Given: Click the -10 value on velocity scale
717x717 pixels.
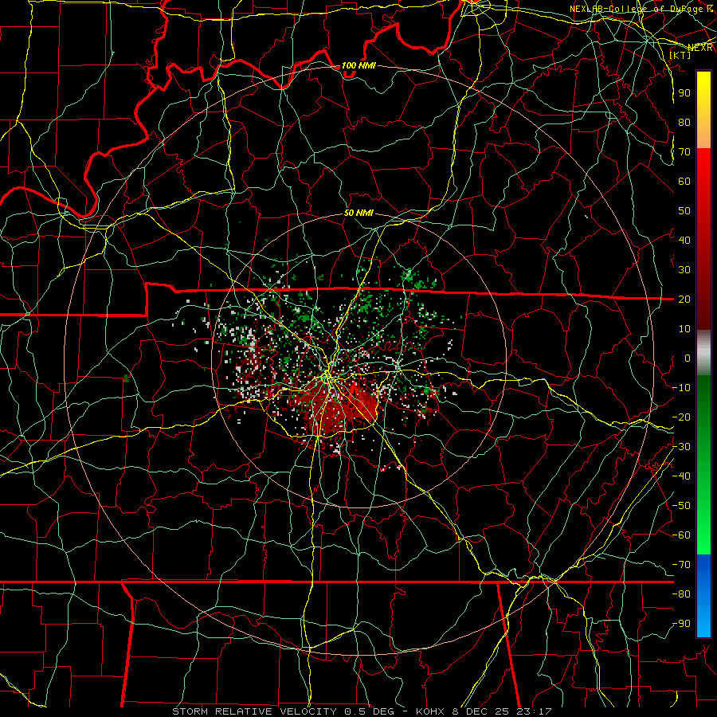Looking at the screenshot, I should click(x=681, y=388).
